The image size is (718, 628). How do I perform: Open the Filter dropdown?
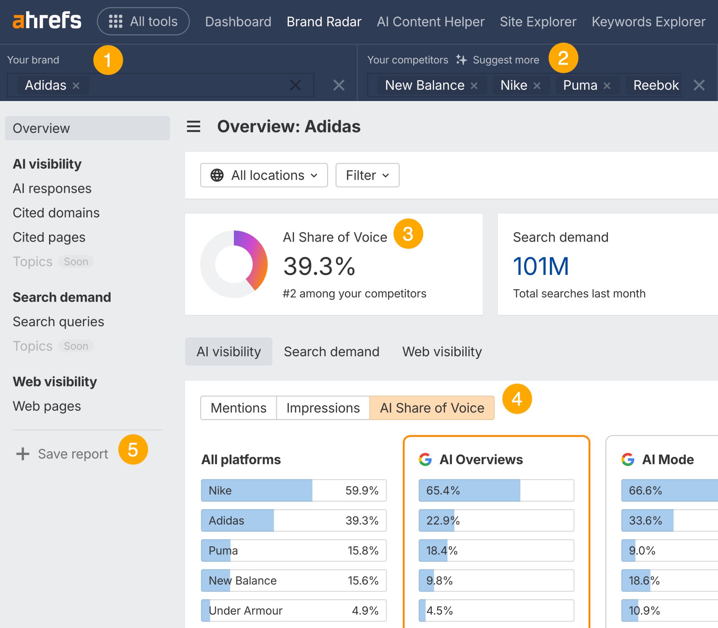[366, 175]
